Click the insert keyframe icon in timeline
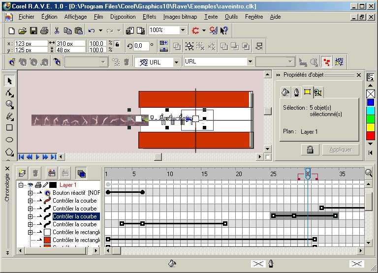 52,173
